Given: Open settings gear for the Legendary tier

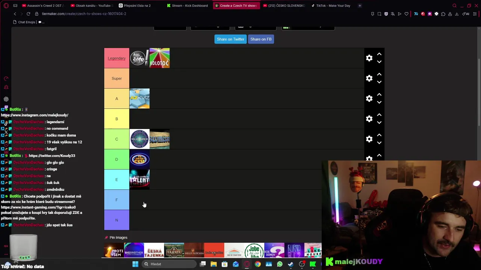Looking at the screenshot, I should point(369,58).
